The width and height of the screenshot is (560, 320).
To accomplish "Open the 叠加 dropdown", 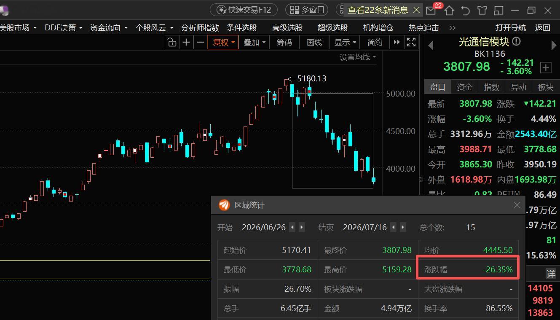I will (255, 42).
